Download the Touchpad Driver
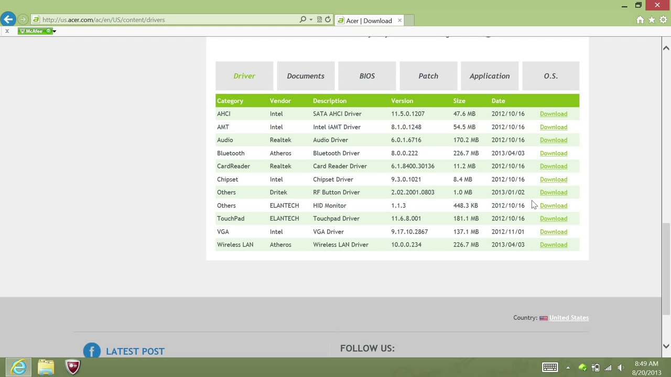 click(554, 218)
